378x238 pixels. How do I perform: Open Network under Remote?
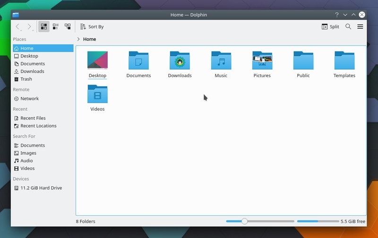click(43, 99)
